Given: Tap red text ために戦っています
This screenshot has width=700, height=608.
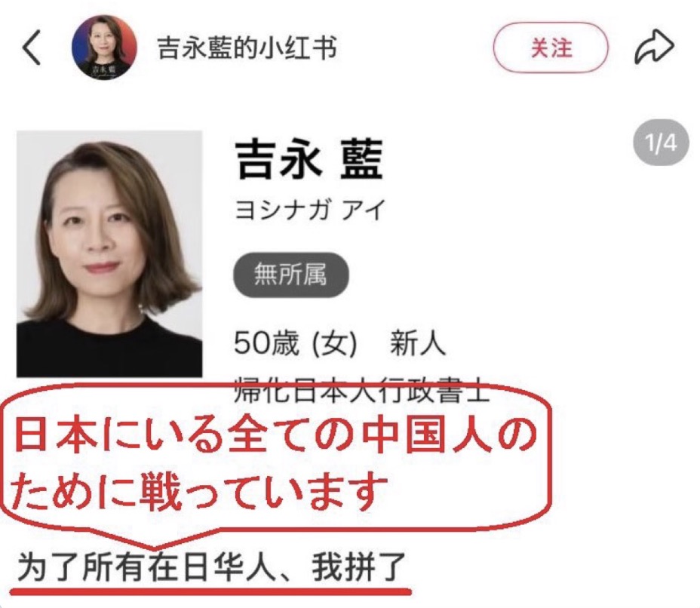Looking at the screenshot, I should tap(198, 493).
